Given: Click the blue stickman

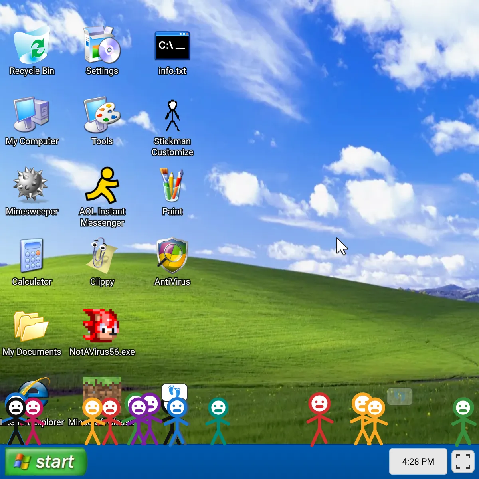Looking at the screenshot, I should (x=177, y=422).
